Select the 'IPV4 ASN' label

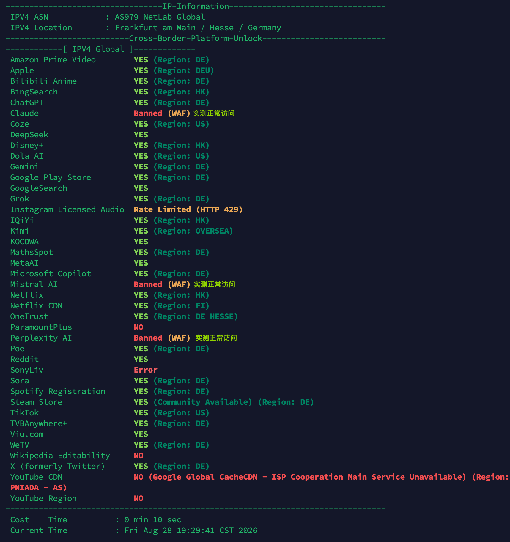[x=29, y=17]
